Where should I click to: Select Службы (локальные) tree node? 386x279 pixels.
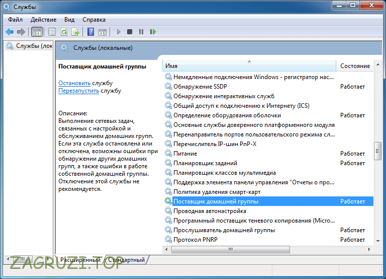tap(29, 46)
